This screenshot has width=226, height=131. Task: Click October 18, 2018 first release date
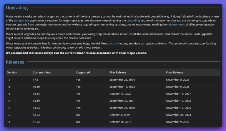[x=120, y=122]
